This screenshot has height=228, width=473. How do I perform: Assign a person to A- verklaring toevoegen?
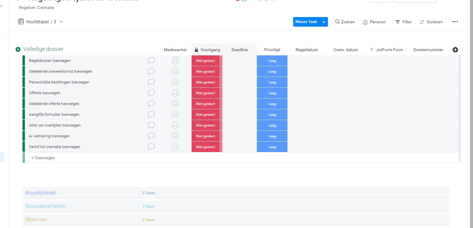point(175,136)
